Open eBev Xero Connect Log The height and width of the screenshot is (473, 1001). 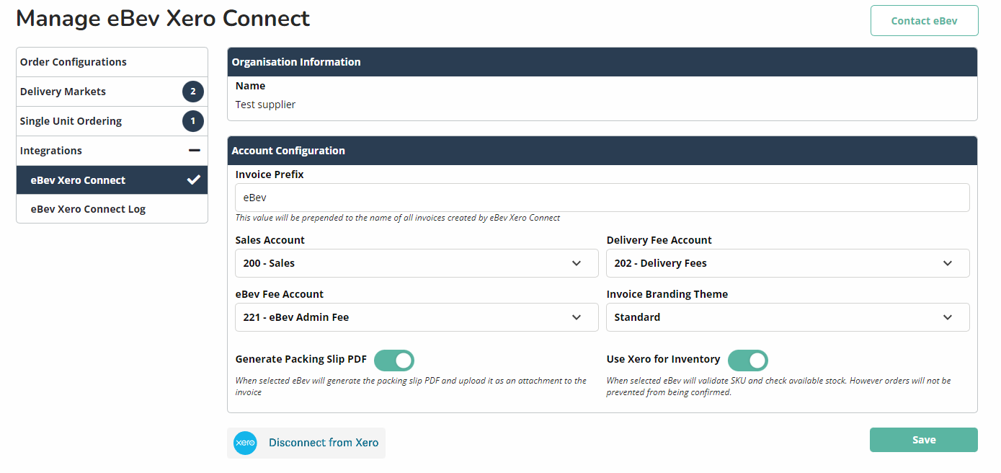[x=112, y=209]
